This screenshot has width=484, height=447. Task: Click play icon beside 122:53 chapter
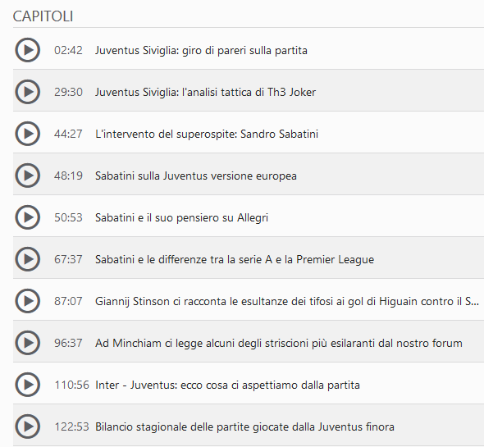pos(27,426)
